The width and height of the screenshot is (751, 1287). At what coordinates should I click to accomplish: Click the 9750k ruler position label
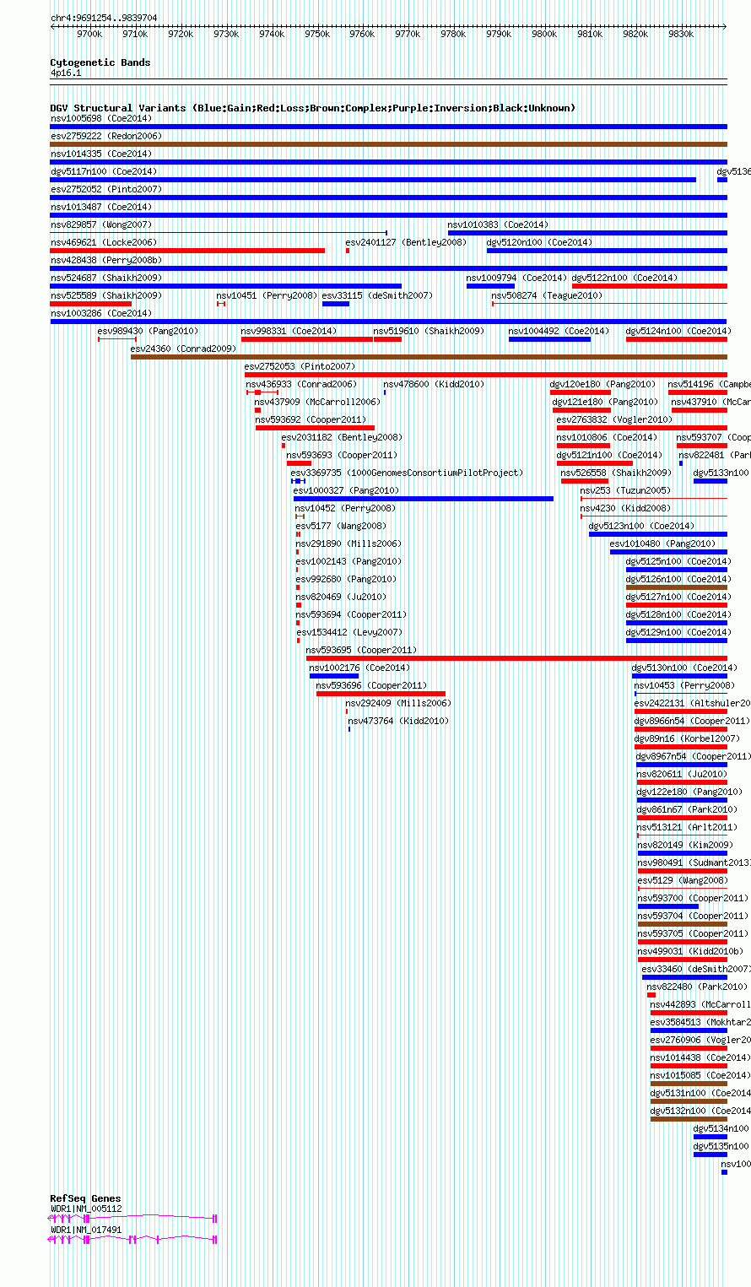317,35
